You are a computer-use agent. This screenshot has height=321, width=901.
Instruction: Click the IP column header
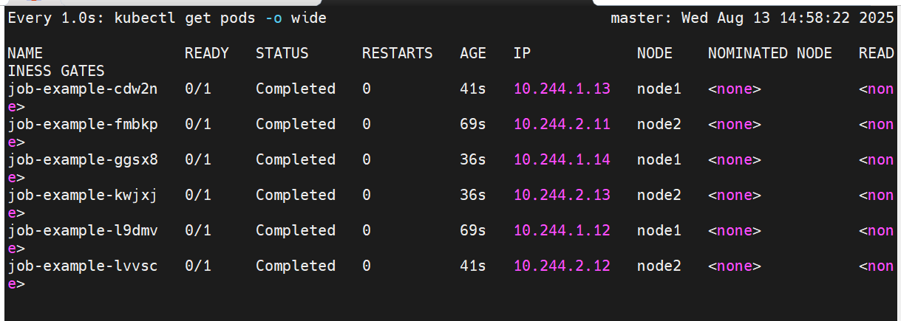point(522,54)
